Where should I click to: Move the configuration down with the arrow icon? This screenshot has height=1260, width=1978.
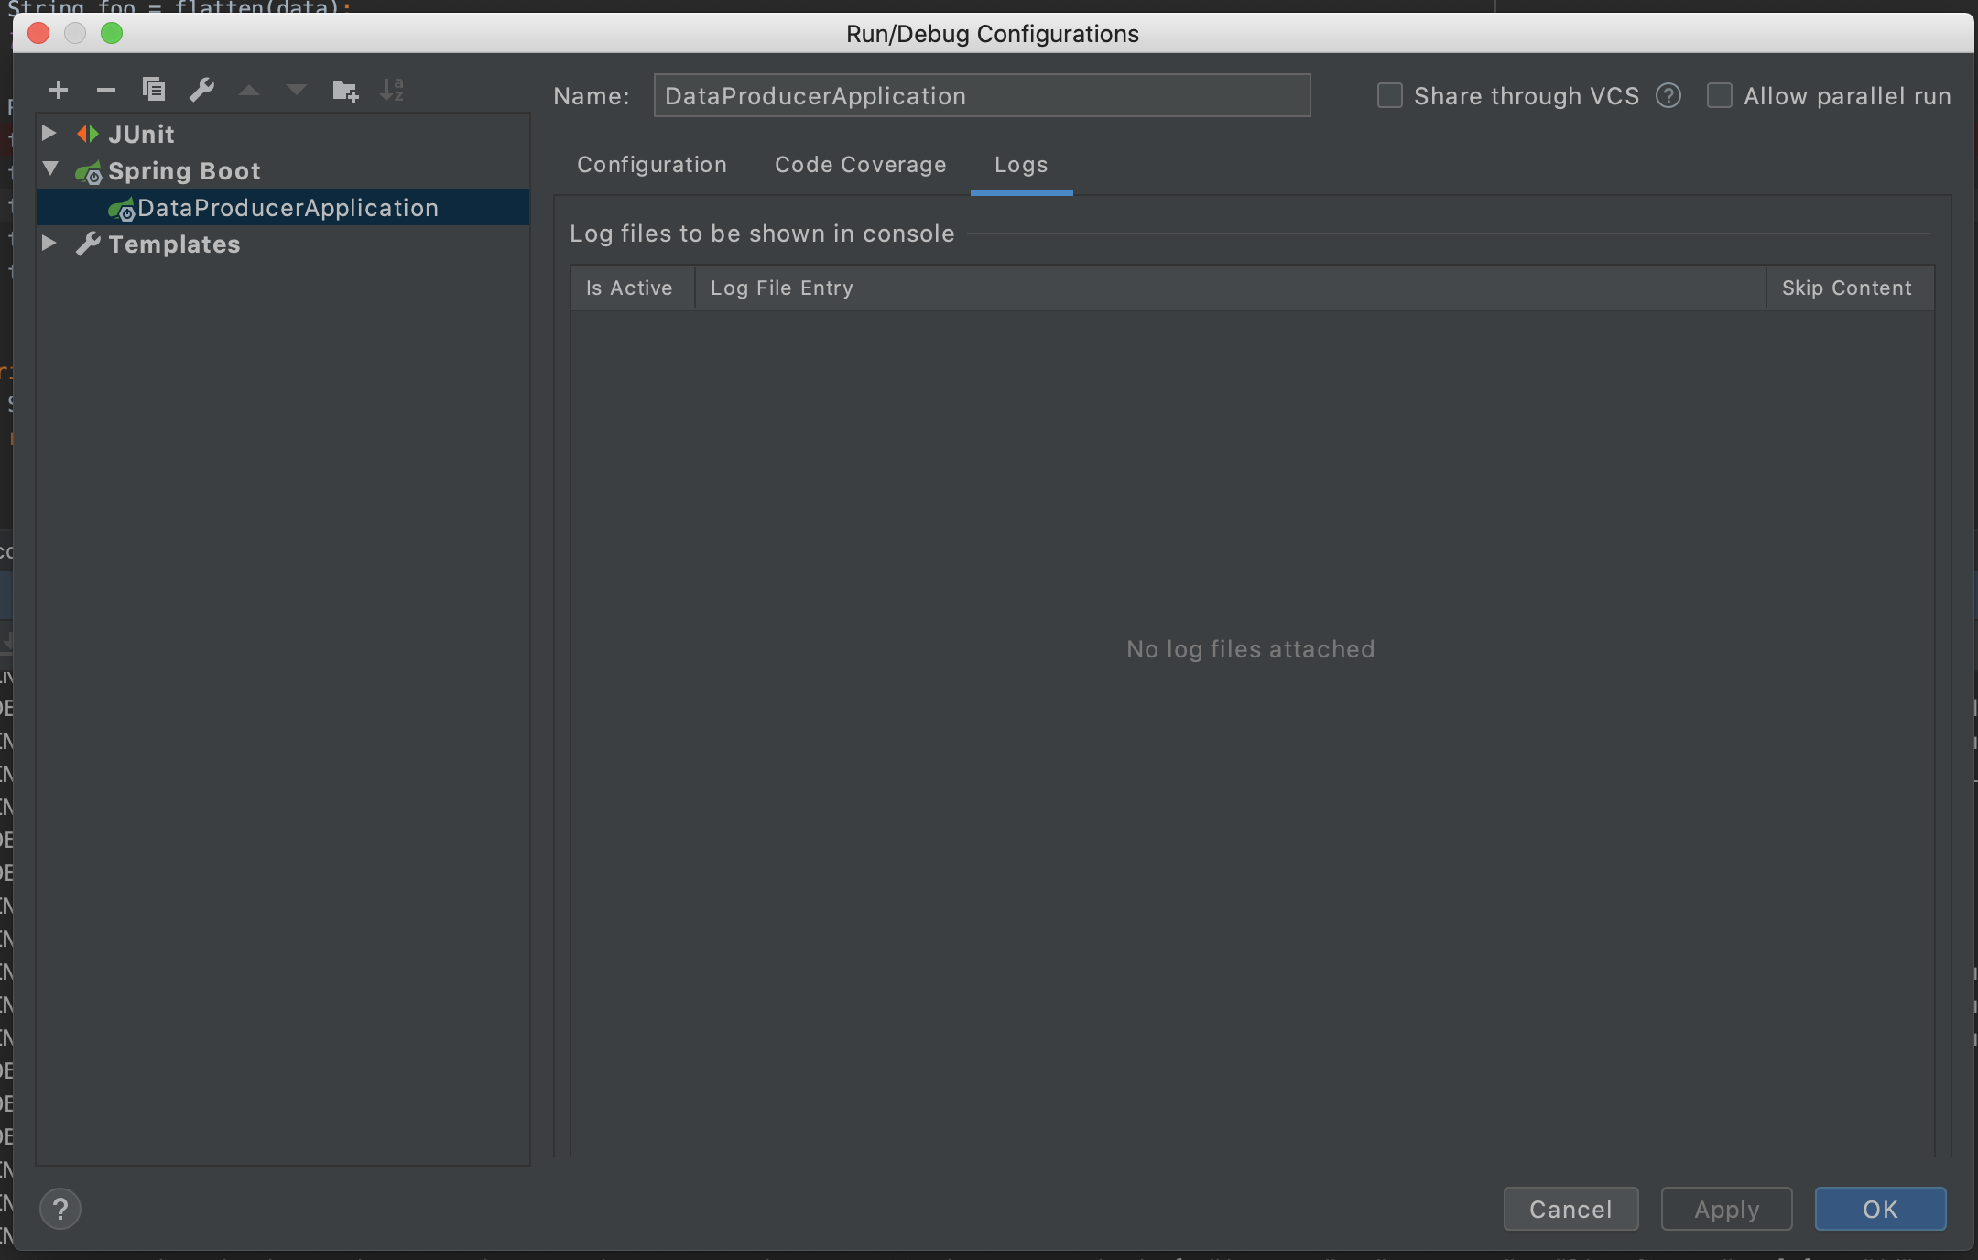click(x=297, y=90)
